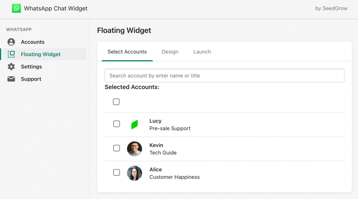Click Alice's profile photo
The width and height of the screenshot is (358, 199).
pyautogui.click(x=135, y=173)
